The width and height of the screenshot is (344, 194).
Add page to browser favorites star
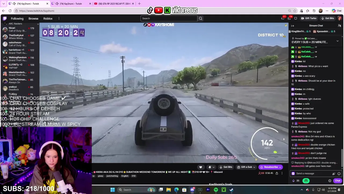(295, 11)
